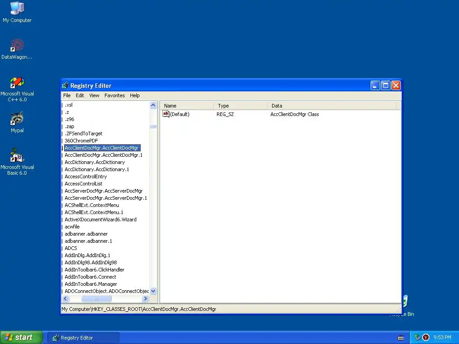Click the Registry Editor taskbar button
Image resolution: width=459 pixels, height=344 pixels.
[83, 338]
